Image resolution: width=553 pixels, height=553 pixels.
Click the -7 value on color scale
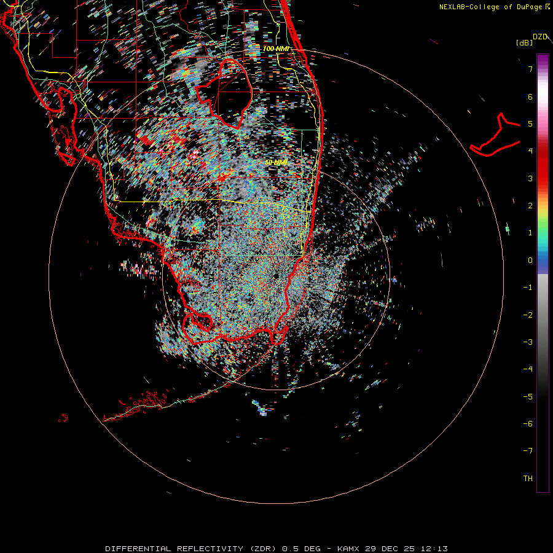tap(528, 451)
